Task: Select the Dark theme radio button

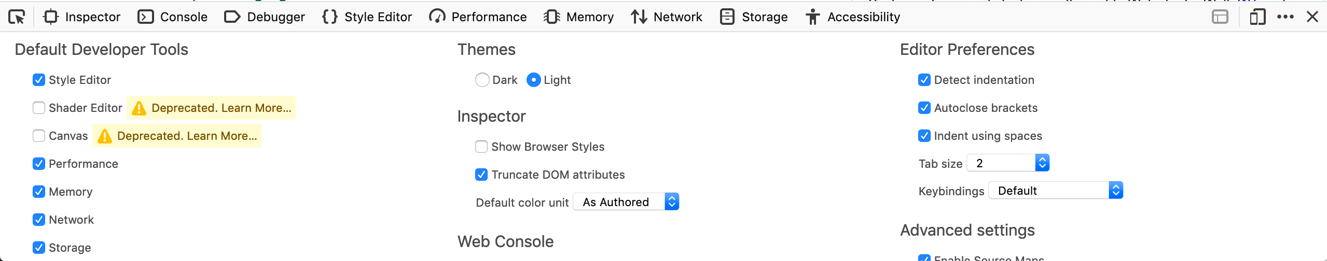Action: 482,80
